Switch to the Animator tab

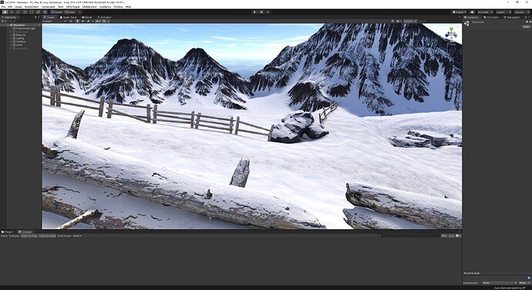pyautogui.click(x=104, y=17)
